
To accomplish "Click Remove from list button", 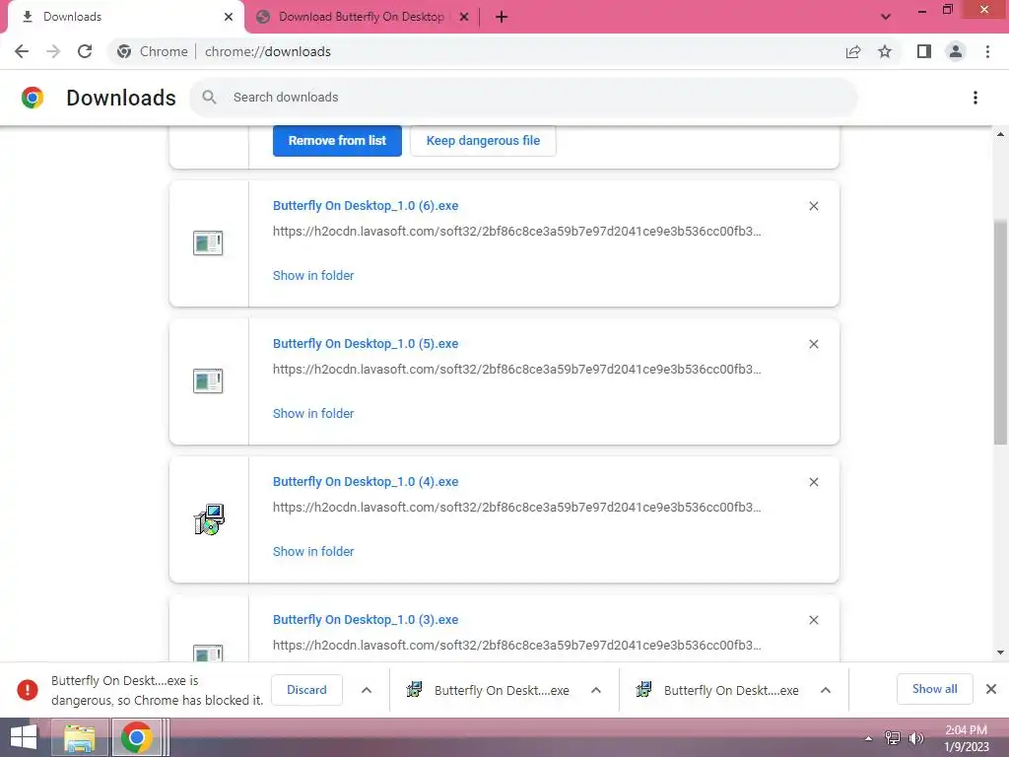I will coord(337,140).
